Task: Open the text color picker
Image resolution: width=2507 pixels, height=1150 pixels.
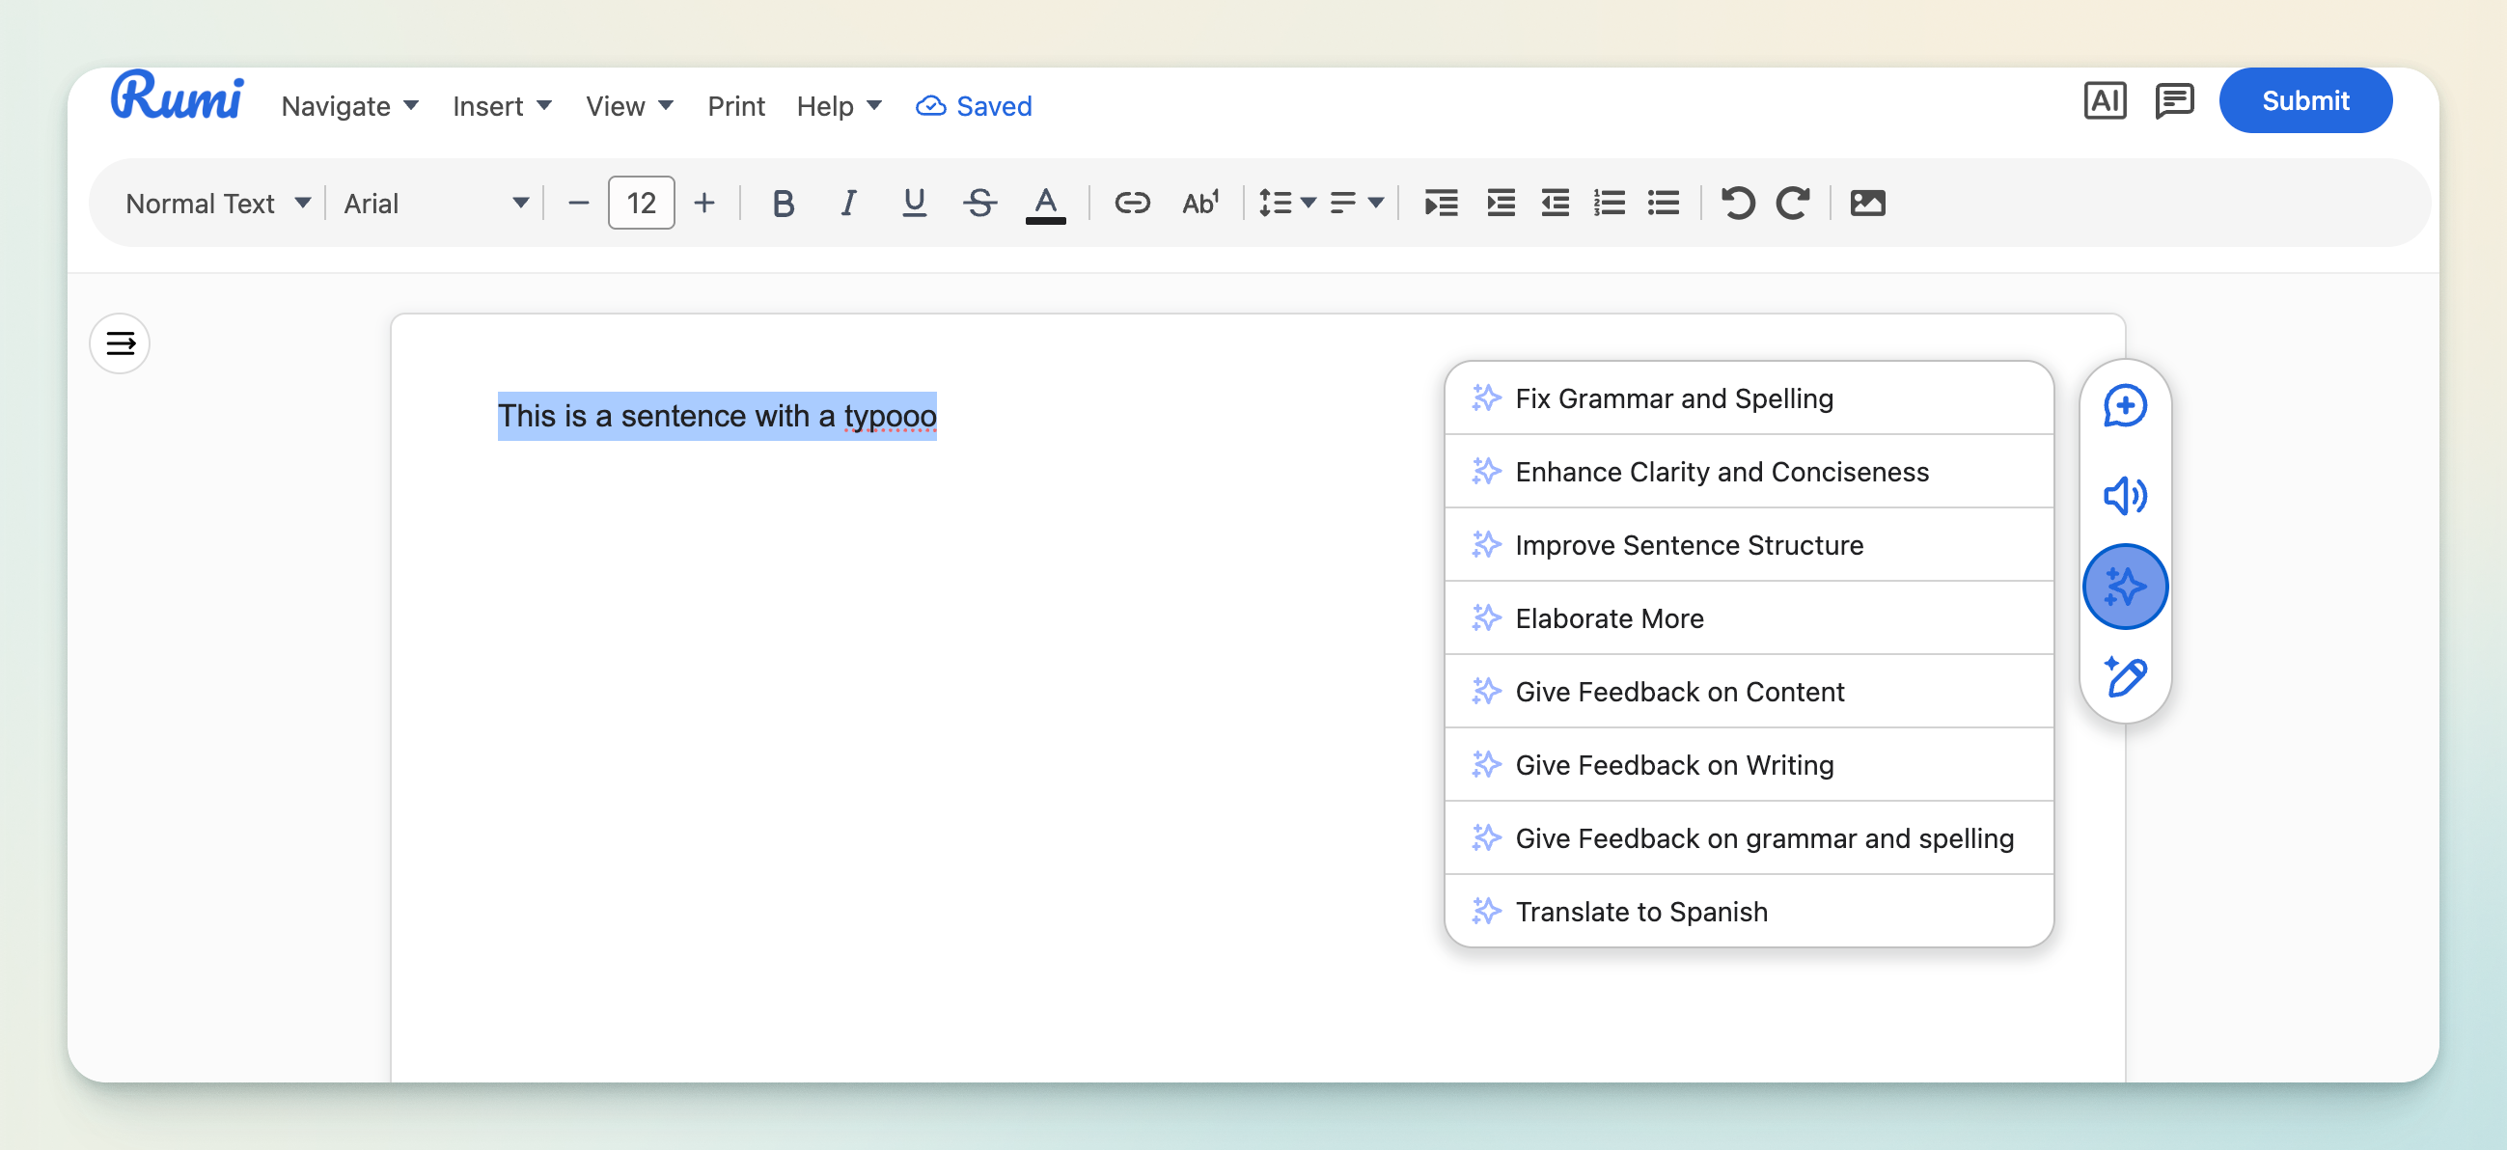Action: click(1044, 204)
